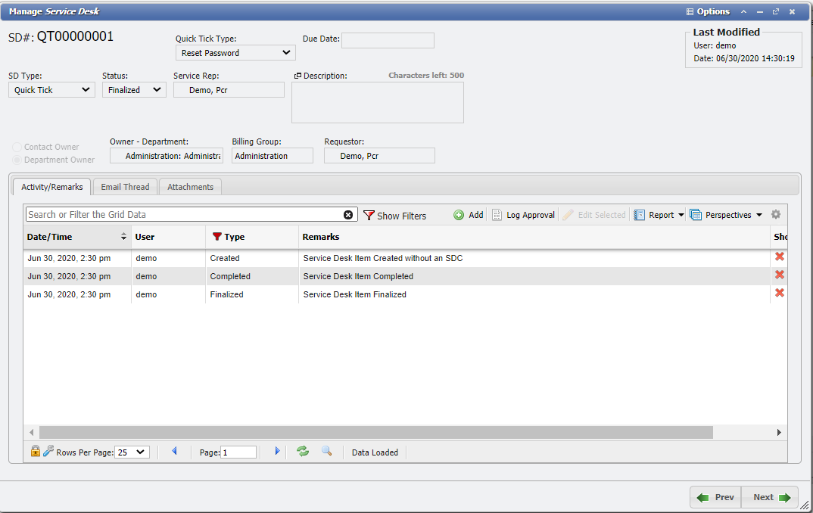
Task: Open Log Approval
Action: (523, 215)
